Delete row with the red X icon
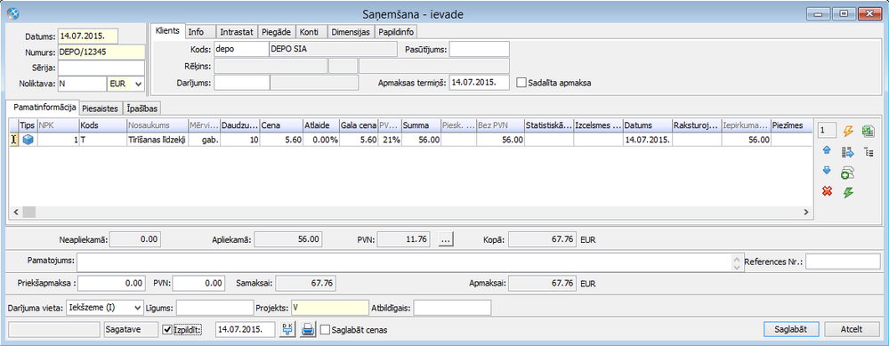The width and height of the screenshot is (889, 346). point(827,192)
